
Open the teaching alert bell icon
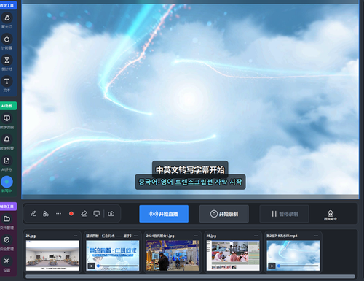point(7,139)
